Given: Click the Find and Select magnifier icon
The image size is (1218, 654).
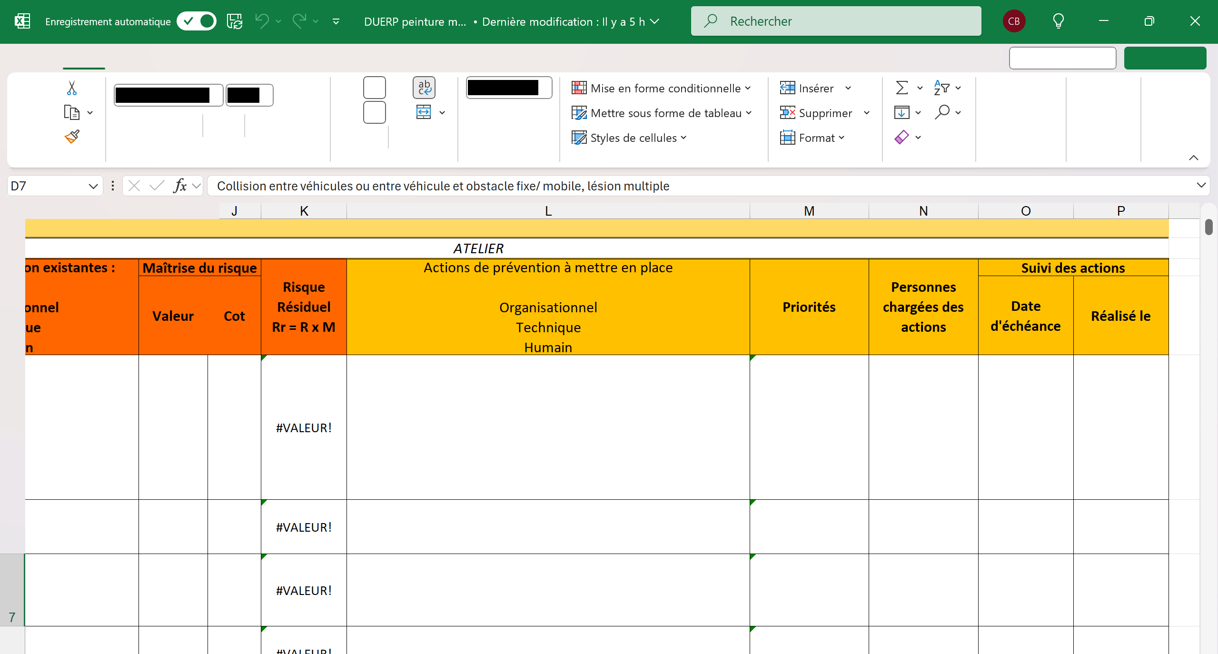Looking at the screenshot, I should [x=942, y=112].
